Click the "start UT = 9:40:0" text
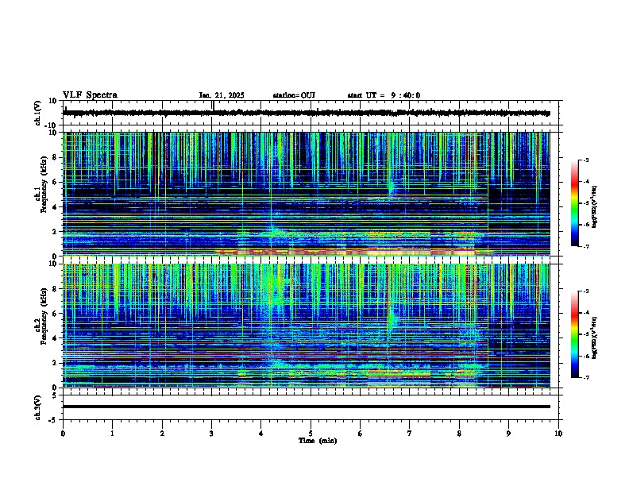Screen dimensions: 629x486 (384, 95)
